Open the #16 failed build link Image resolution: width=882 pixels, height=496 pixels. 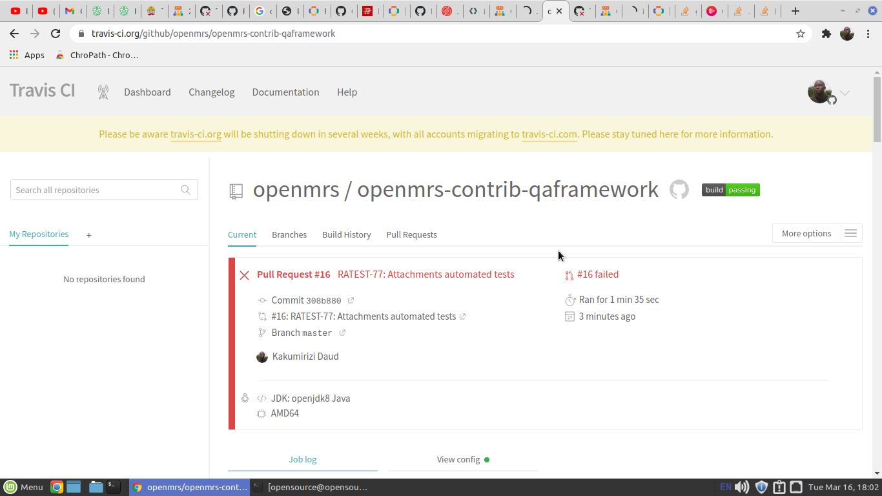pyautogui.click(x=598, y=274)
